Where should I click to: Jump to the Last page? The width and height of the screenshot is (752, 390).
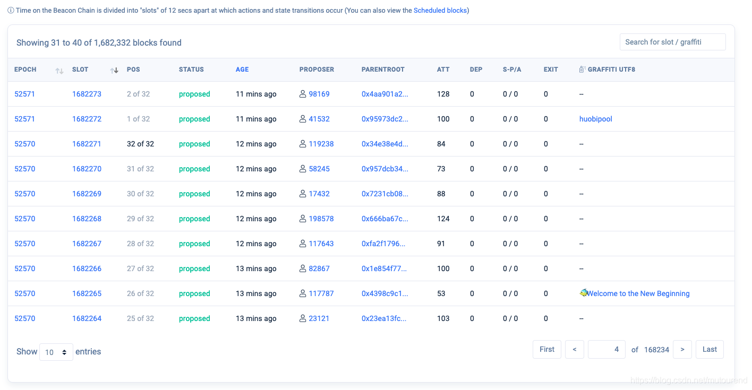pyautogui.click(x=710, y=349)
